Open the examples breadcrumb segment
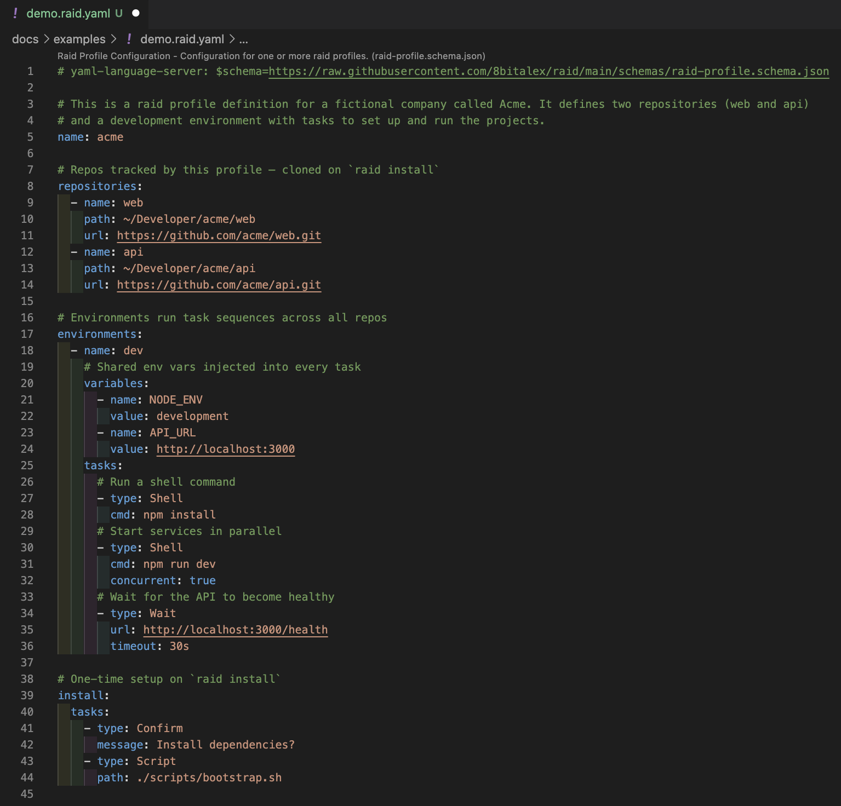 point(79,39)
